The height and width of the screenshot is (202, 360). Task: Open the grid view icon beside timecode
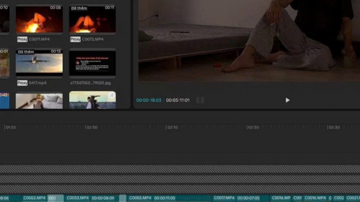(x=200, y=100)
